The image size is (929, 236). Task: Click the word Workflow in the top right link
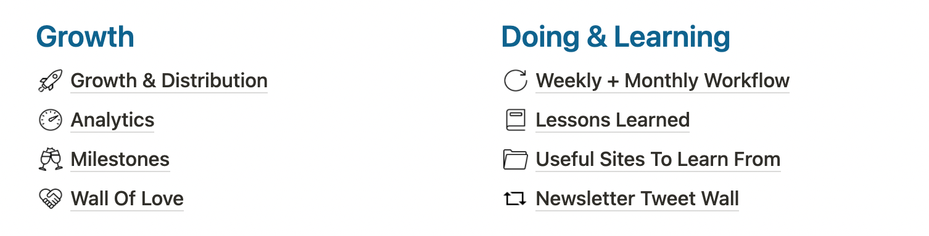click(x=747, y=81)
